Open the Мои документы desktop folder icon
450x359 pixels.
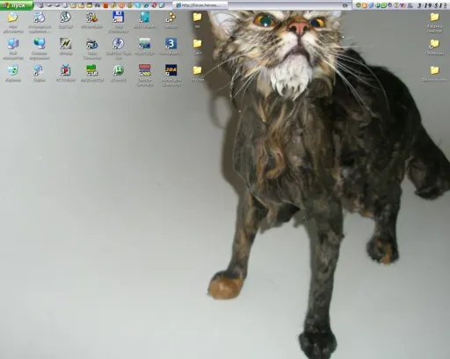[12, 18]
